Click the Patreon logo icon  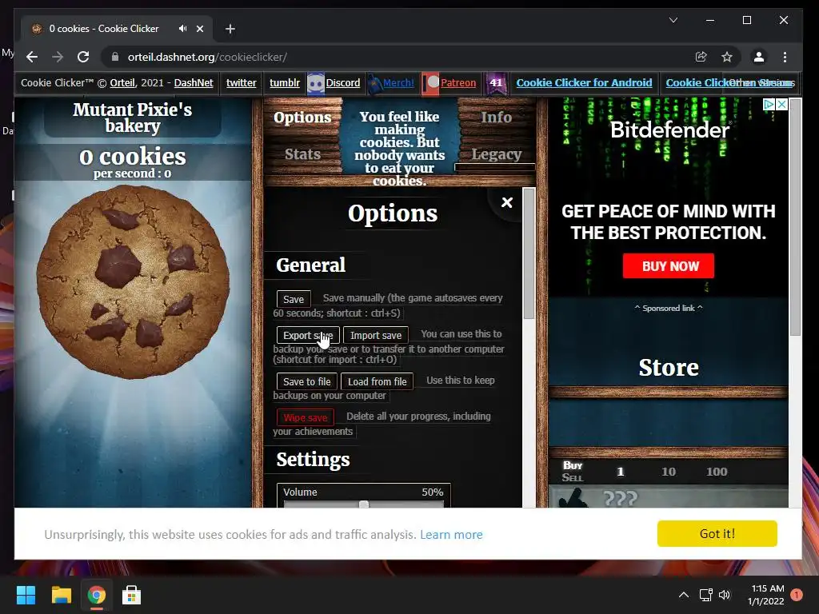point(431,83)
